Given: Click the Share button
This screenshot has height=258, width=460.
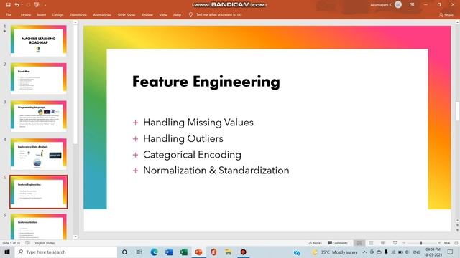Looking at the screenshot, I should 446,15.
